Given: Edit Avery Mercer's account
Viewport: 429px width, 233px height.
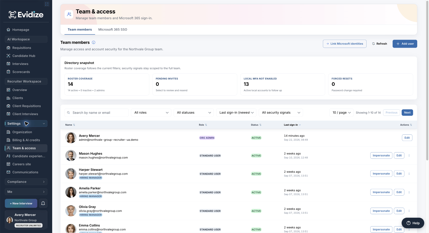Looking at the screenshot, I should click(x=407, y=138).
